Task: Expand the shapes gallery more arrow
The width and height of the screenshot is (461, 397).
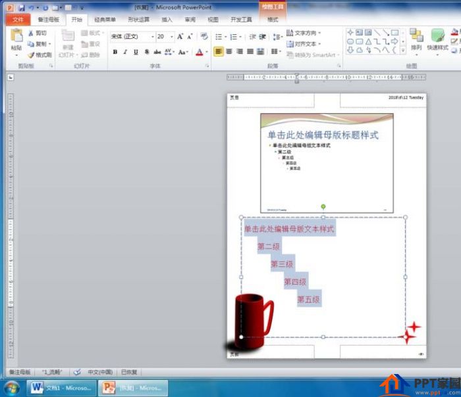Action: pos(403,51)
